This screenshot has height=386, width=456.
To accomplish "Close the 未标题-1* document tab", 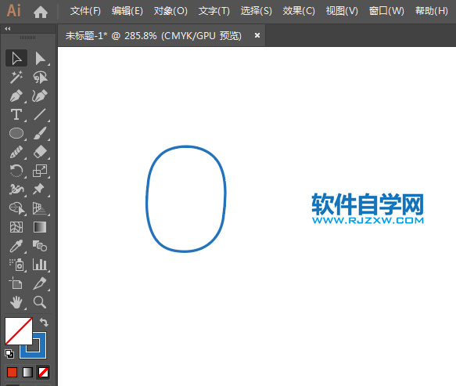I will (x=257, y=35).
